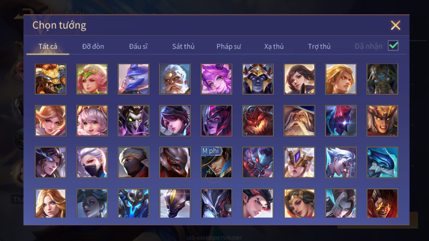The width and height of the screenshot is (429, 241).
Task: Filter heroes by 'Pháp sư' tab
Action: 228,46
